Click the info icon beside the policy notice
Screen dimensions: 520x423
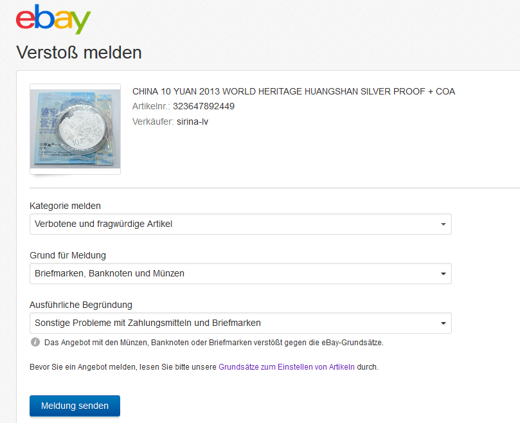(x=35, y=343)
